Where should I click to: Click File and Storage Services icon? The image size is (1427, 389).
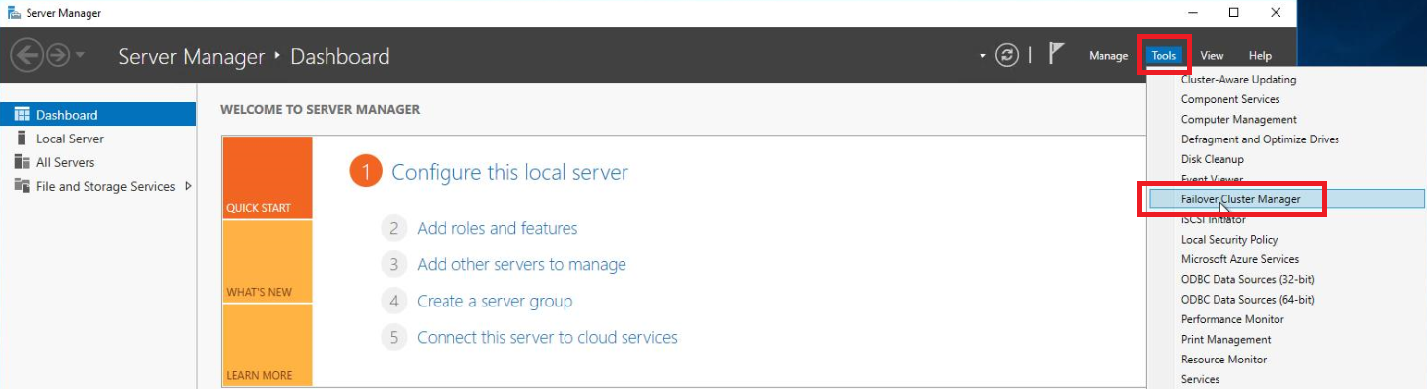point(22,186)
